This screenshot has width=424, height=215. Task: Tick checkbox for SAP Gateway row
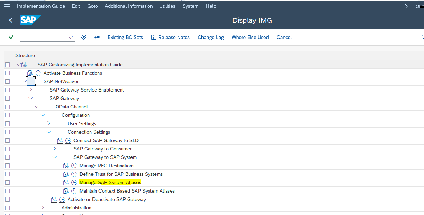[x=7, y=98]
